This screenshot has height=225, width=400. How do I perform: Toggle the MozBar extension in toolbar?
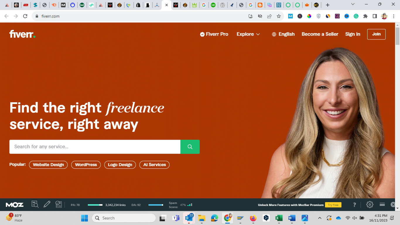coord(290,16)
